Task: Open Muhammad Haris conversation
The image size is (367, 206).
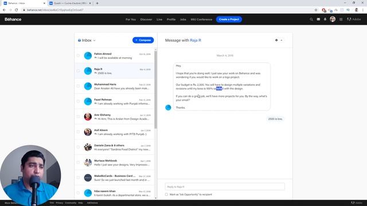Action: tap(115, 86)
